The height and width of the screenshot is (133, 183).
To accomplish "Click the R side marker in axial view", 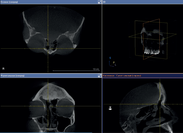I will pos(3,69).
